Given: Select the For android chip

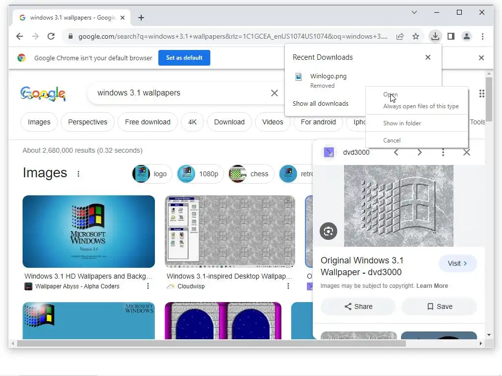Looking at the screenshot, I should (318, 122).
